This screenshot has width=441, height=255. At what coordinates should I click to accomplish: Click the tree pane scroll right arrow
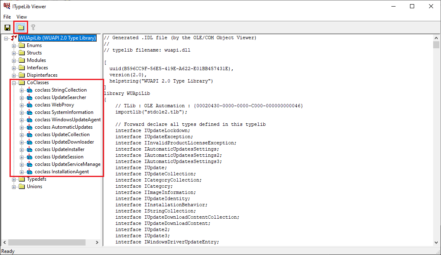[97, 242]
